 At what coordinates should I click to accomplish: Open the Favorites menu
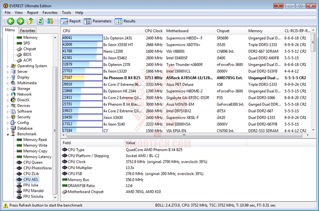coord(50,12)
